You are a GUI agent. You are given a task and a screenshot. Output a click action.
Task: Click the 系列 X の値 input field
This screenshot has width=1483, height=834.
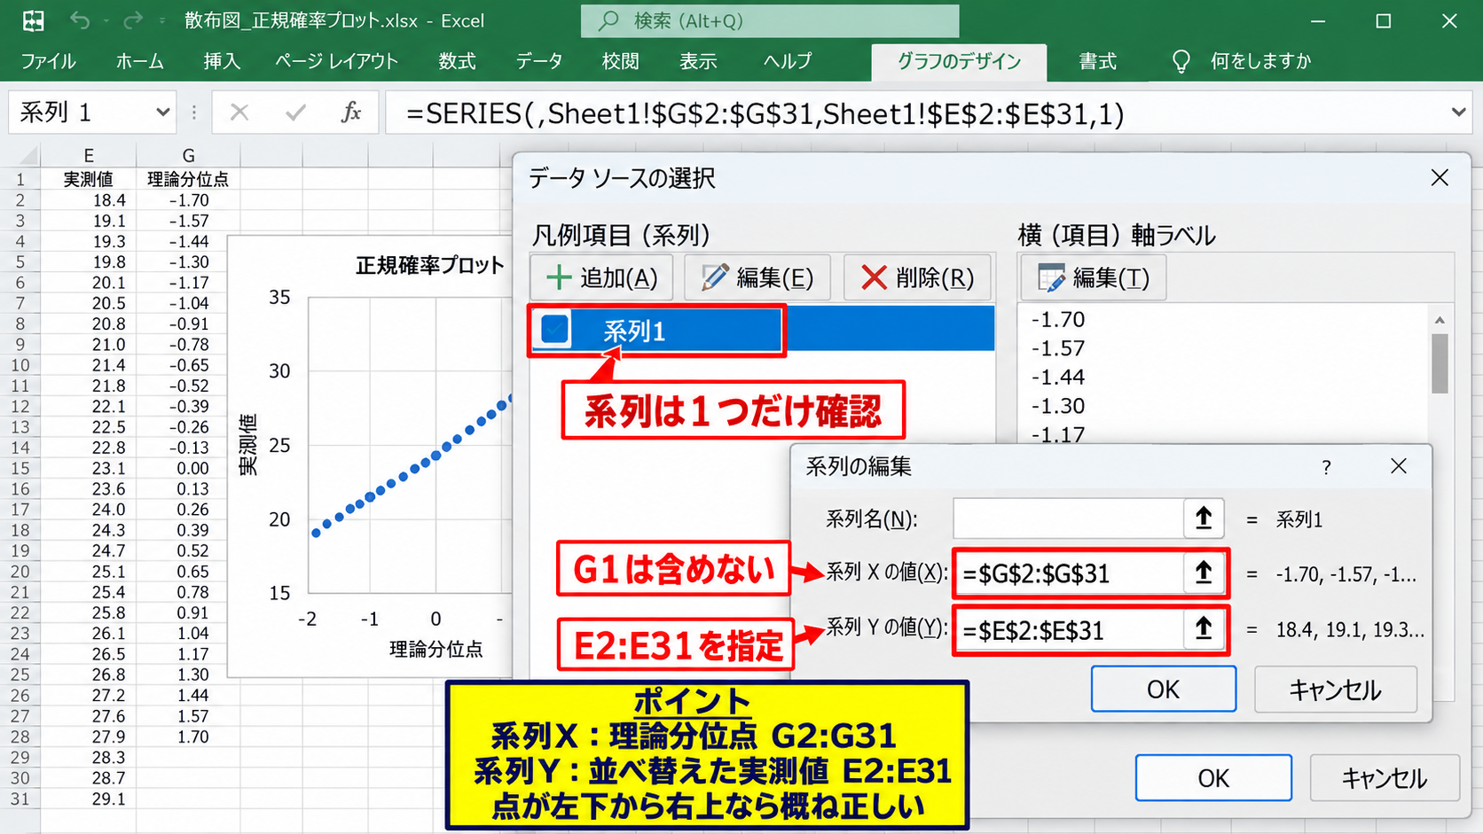[1070, 573]
